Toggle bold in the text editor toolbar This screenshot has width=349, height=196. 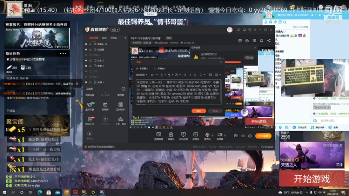[x=185, y=75]
